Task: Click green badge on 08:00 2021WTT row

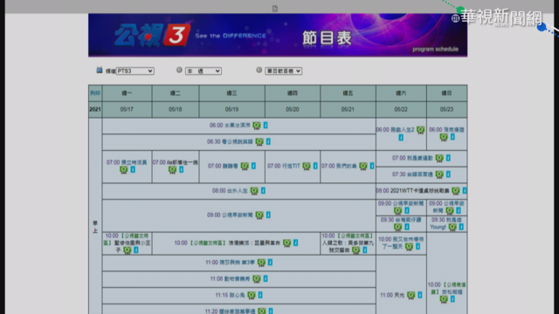Action: 456,191
